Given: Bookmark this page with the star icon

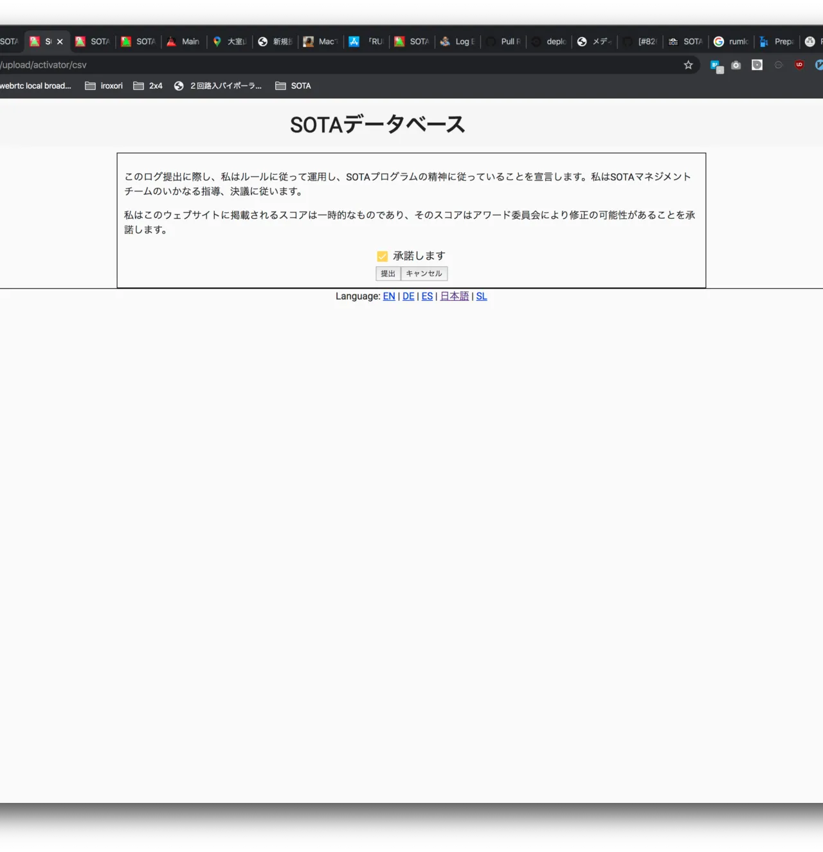Looking at the screenshot, I should tap(688, 65).
